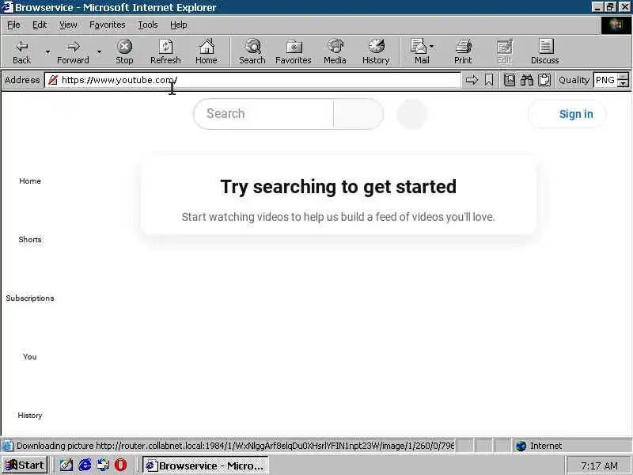The width and height of the screenshot is (633, 475).
Task: Open Subscriptions in YouTube sidebar
Action: tap(30, 298)
